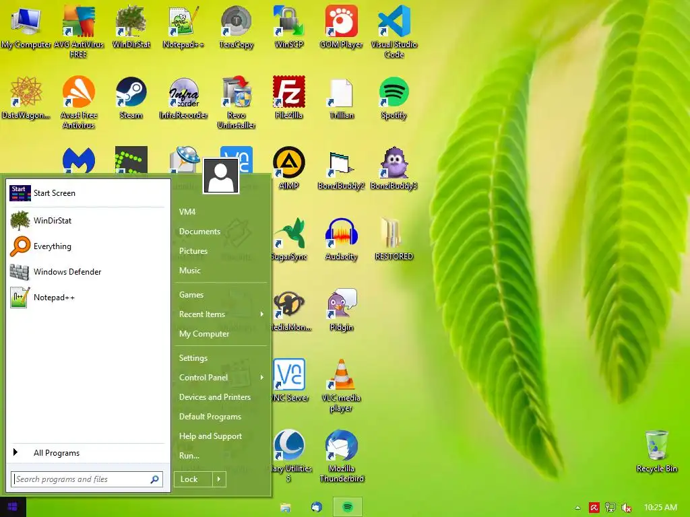This screenshot has width=690, height=517.
Task: Launch Notepad++ from the Start menu list
Action: 88,297
